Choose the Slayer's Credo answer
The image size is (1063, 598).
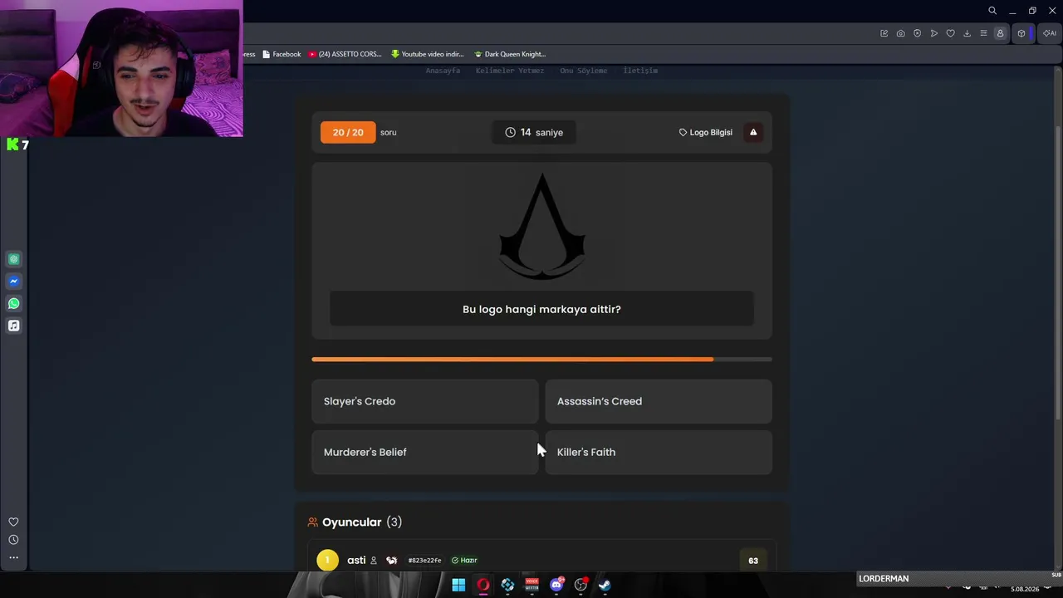pyautogui.click(x=425, y=401)
